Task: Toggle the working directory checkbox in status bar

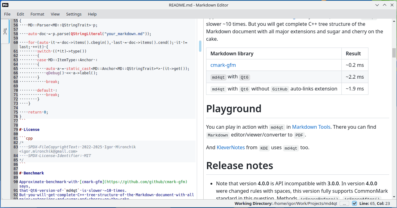Action: (x=354, y=204)
